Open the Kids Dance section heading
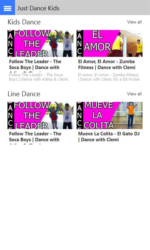150x250 pixels. coord(24,22)
